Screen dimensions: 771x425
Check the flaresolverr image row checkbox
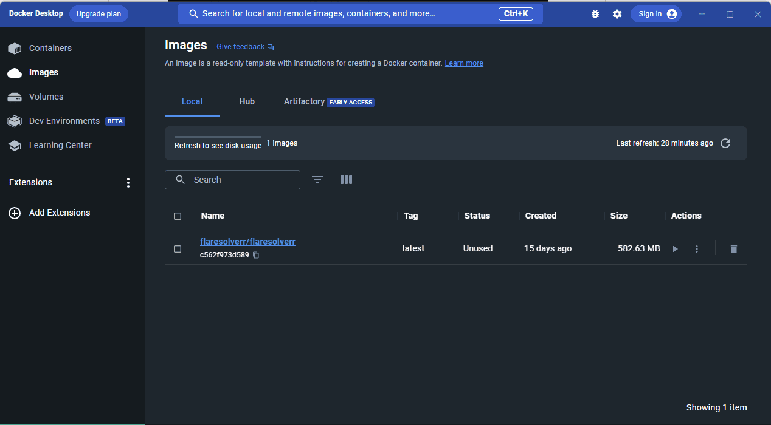(x=178, y=249)
